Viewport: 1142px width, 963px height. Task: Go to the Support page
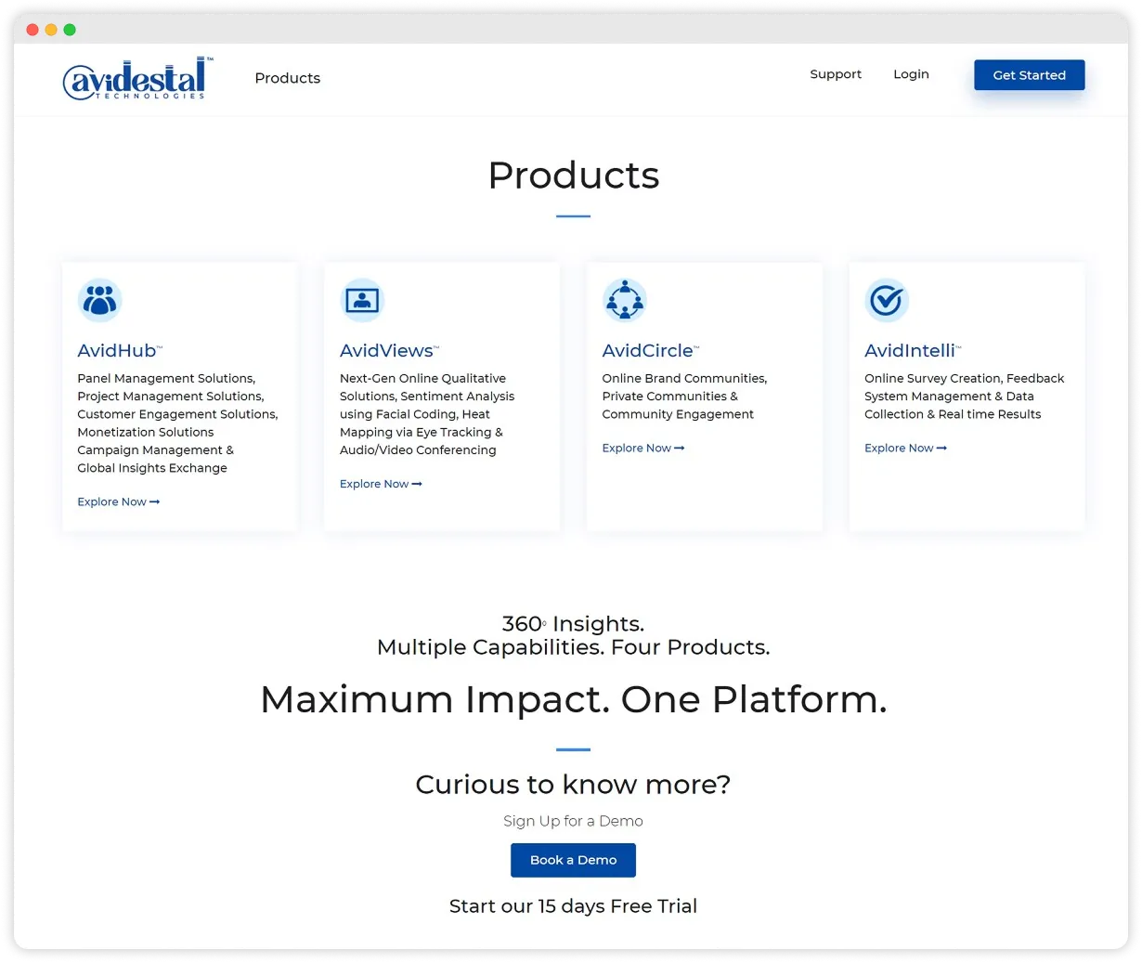(836, 74)
